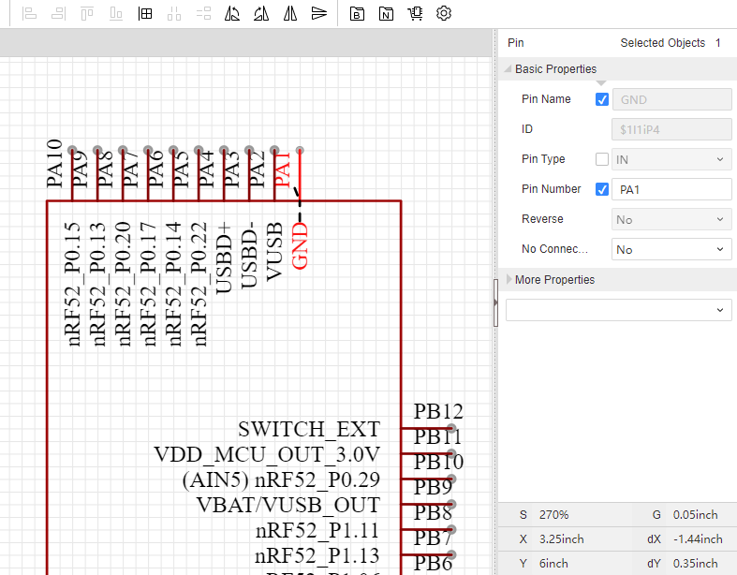Click the X coordinate 3.25inch value
The image size is (737, 575).
coord(561,539)
